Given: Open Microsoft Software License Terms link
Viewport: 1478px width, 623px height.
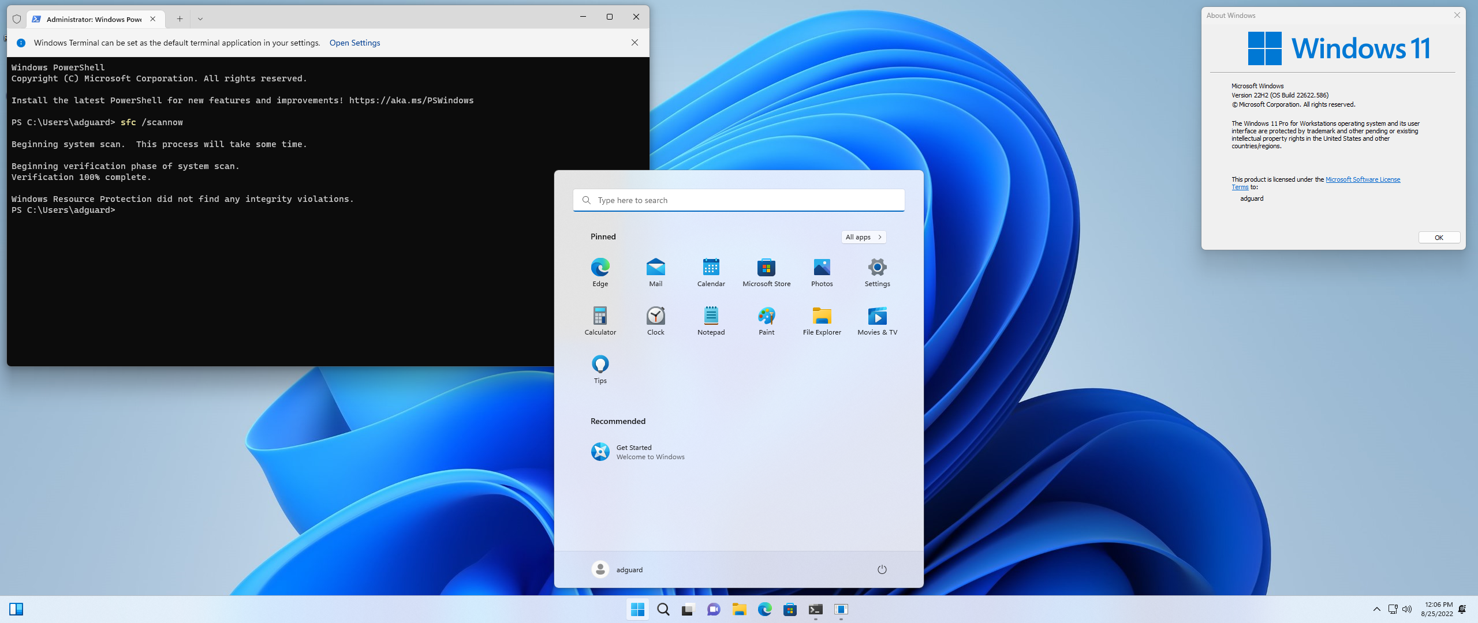Looking at the screenshot, I should click(1363, 179).
